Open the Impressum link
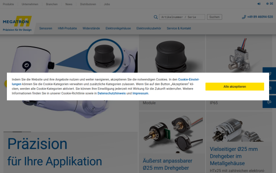The width and height of the screenshot is (276, 173). coord(140,93)
